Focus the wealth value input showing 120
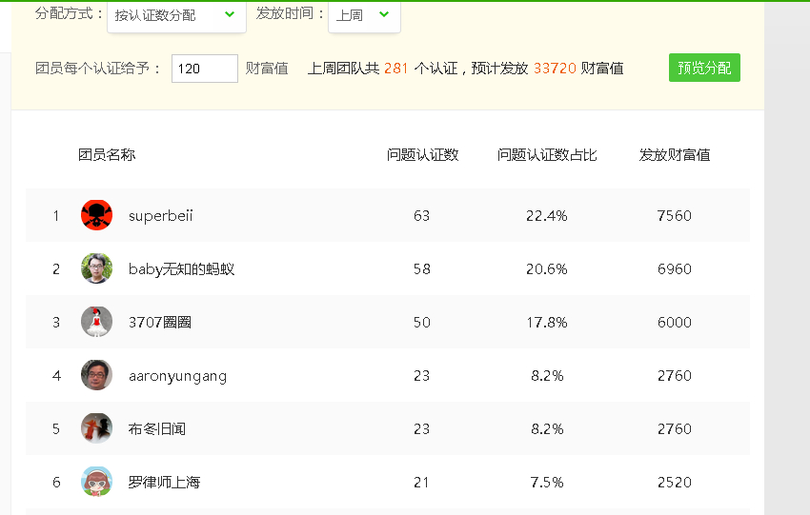This screenshot has height=515, width=810. pos(205,69)
